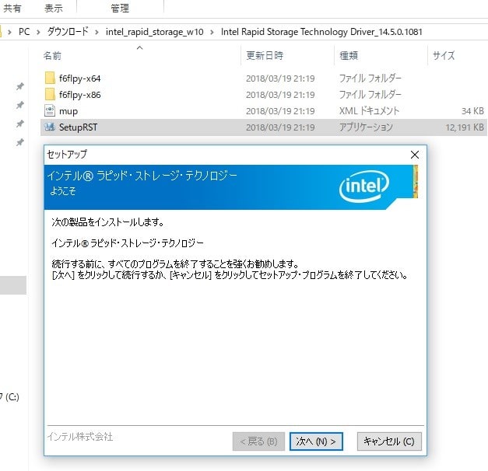This screenshot has width=488, height=471.
Task: Click type XML ドキュメント
Action: coord(369,111)
